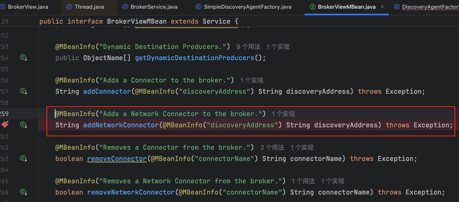Click the "9个用法" usages hint
The height and width of the screenshot is (202, 459).
coord(248,47)
